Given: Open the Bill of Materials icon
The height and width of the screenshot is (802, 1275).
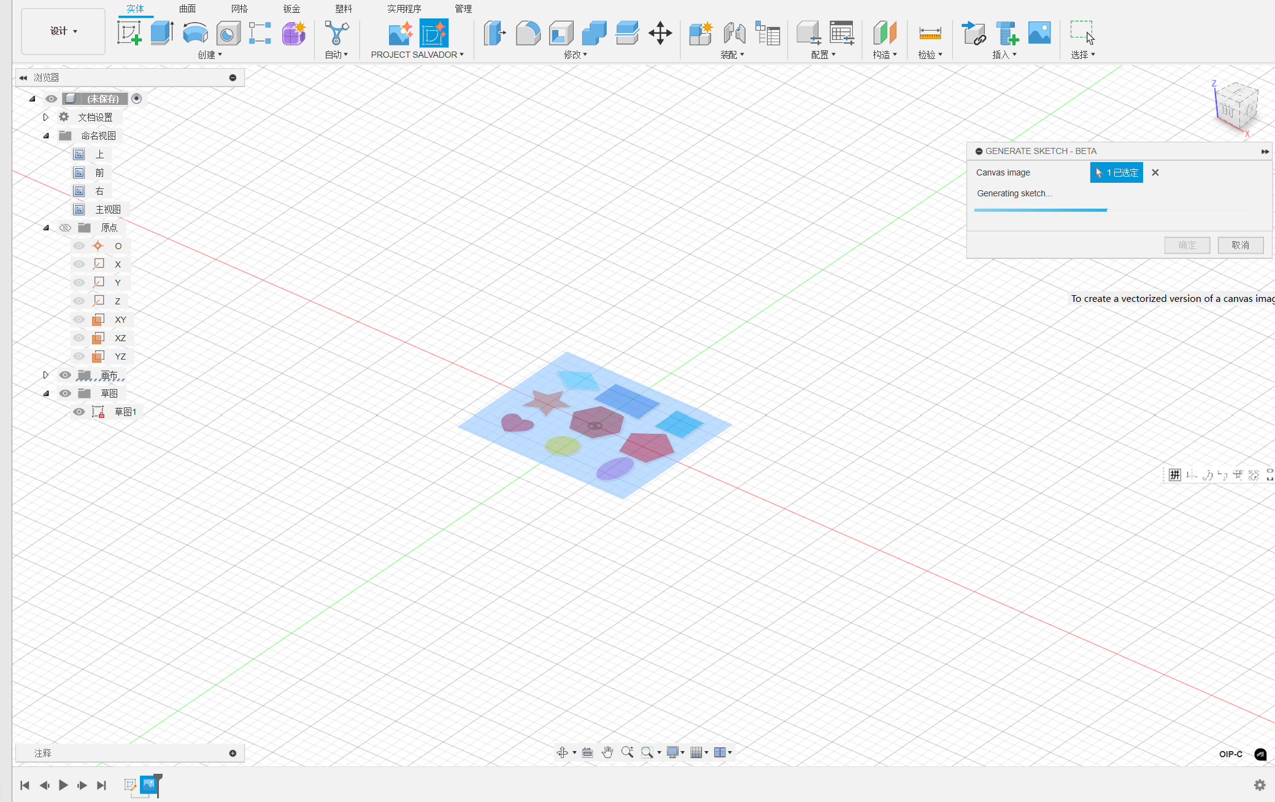Looking at the screenshot, I should click(767, 33).
